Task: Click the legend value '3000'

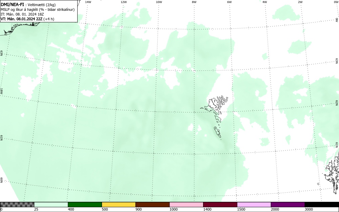Action: (x=309, y=209)
